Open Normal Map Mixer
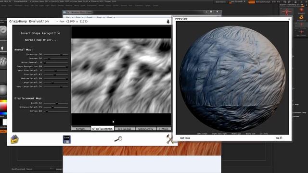Screen dimensions: 308x173 point(40,40)
